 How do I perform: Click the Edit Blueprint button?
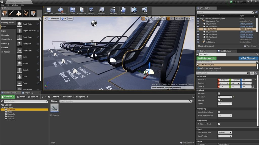(248, 58)
